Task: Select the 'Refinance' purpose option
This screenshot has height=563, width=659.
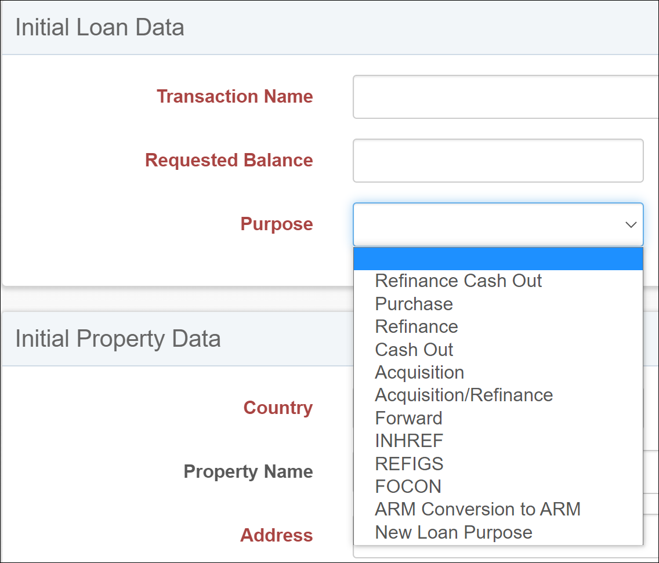Action: coord(417,326)
